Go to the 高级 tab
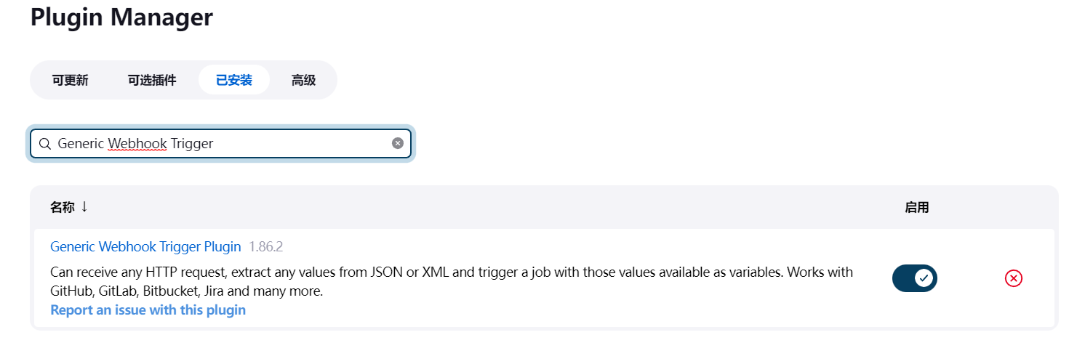This screenshot has width=1069, height=364. click(x=303, y=80)
